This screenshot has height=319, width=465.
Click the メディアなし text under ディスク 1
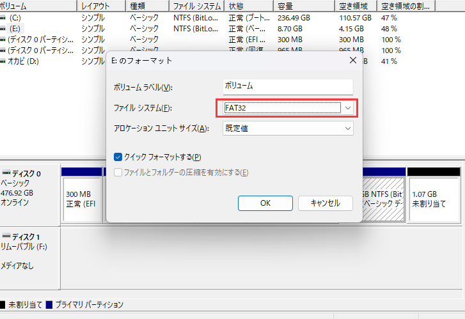pos(17,266)
